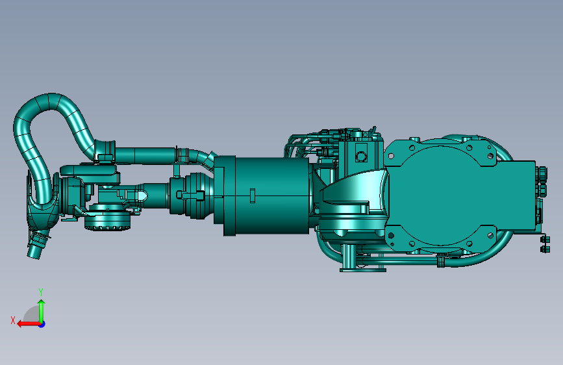Select the gray XY plane quadrant of the triad
Screen dimensions: 563x365
pyautogui.click(x=32, y=315)
